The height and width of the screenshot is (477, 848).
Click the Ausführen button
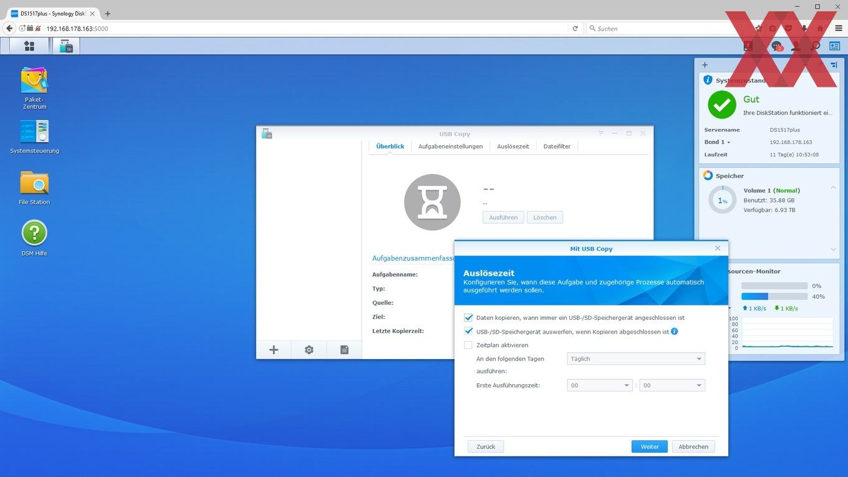click(x=503, y=217)
